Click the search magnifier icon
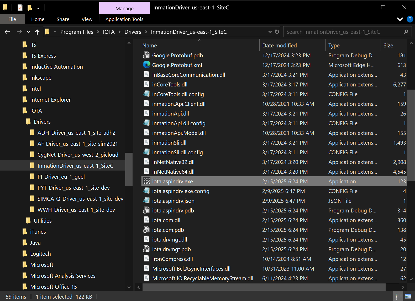 (406, 32)
